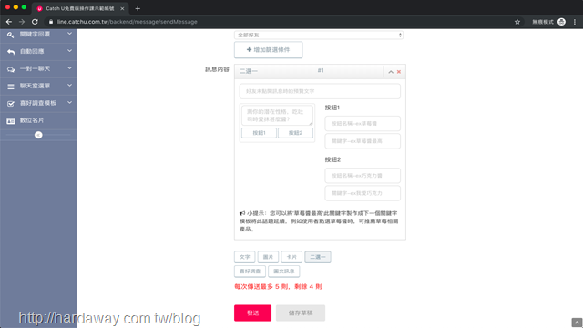Click the 增加篩選條件 button
The width and height of the screenshot is (583, 328).
(268, 50)
